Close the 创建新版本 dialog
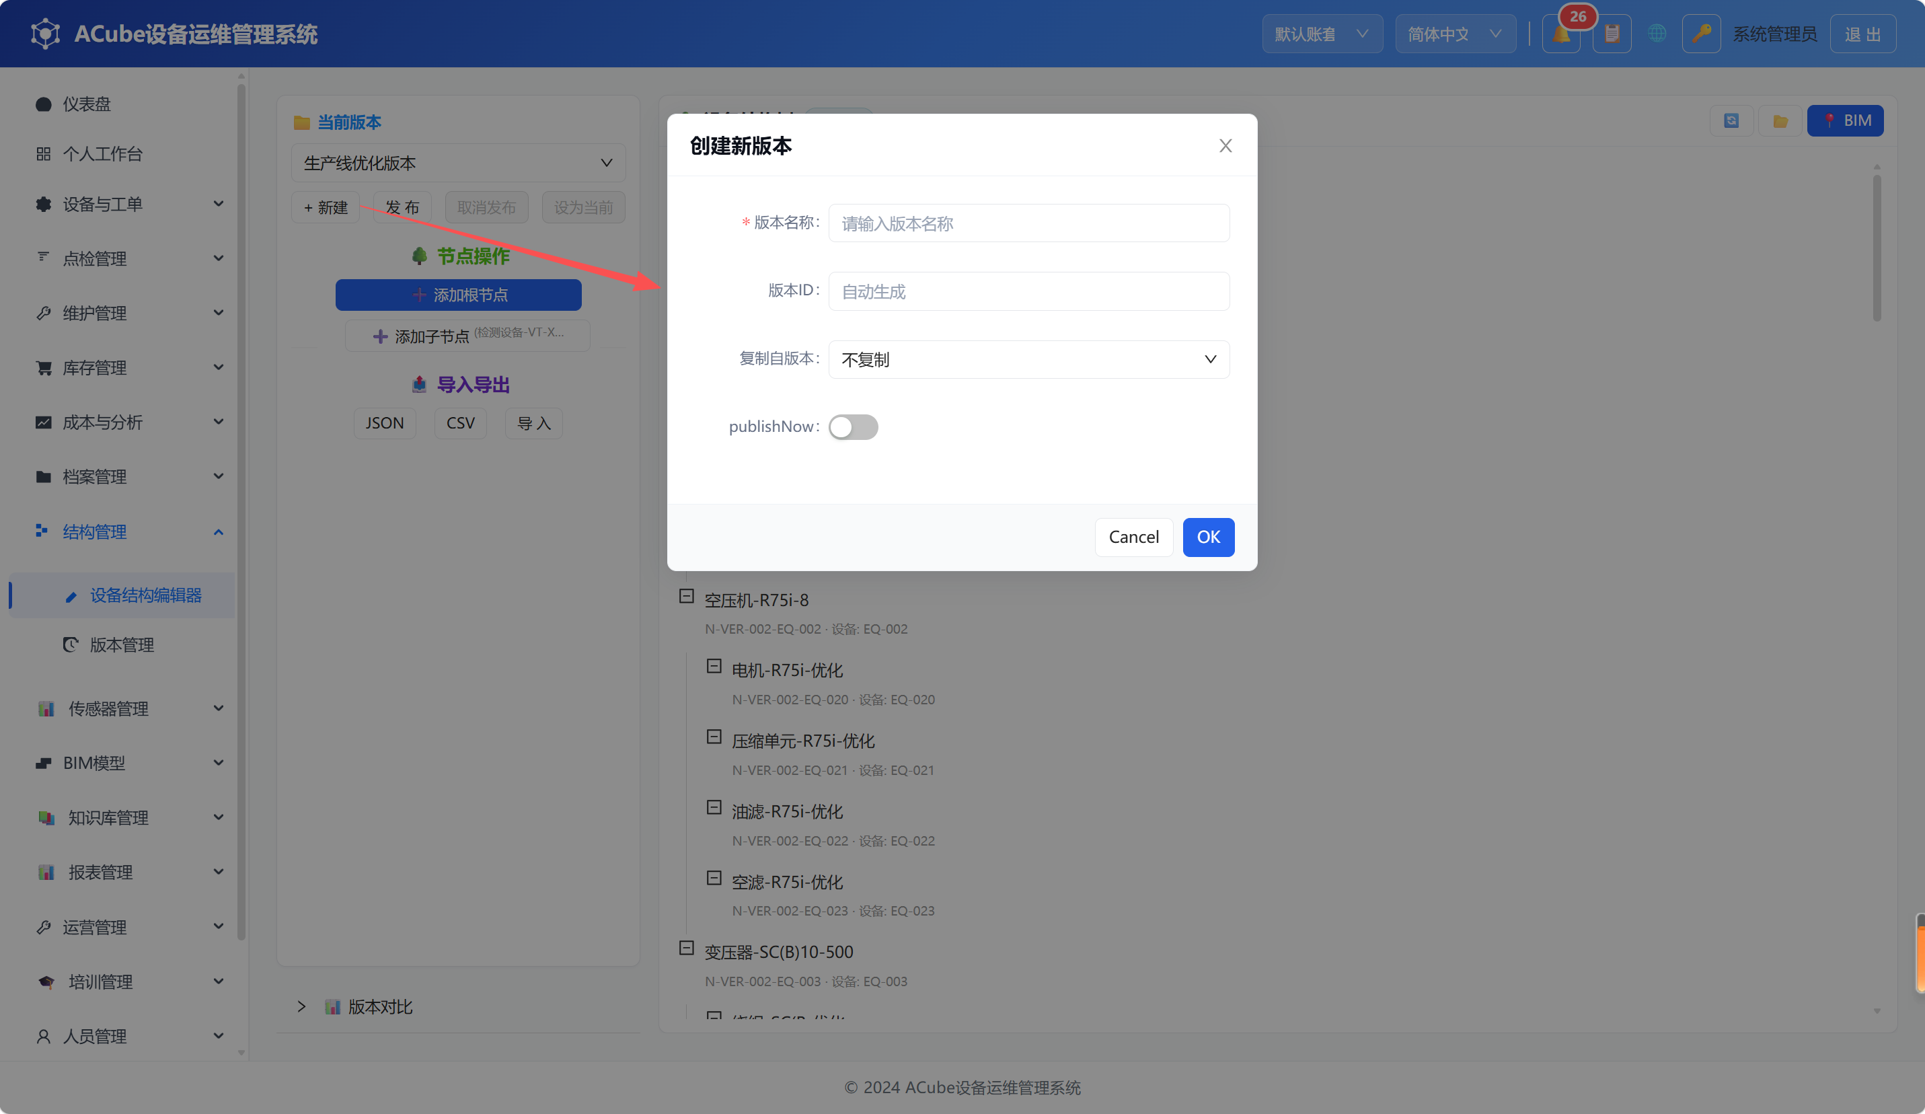 (1225, 145)
